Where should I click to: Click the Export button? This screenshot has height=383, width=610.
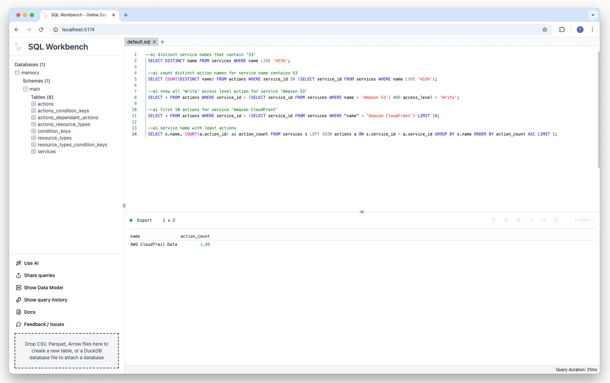(144, 220)
